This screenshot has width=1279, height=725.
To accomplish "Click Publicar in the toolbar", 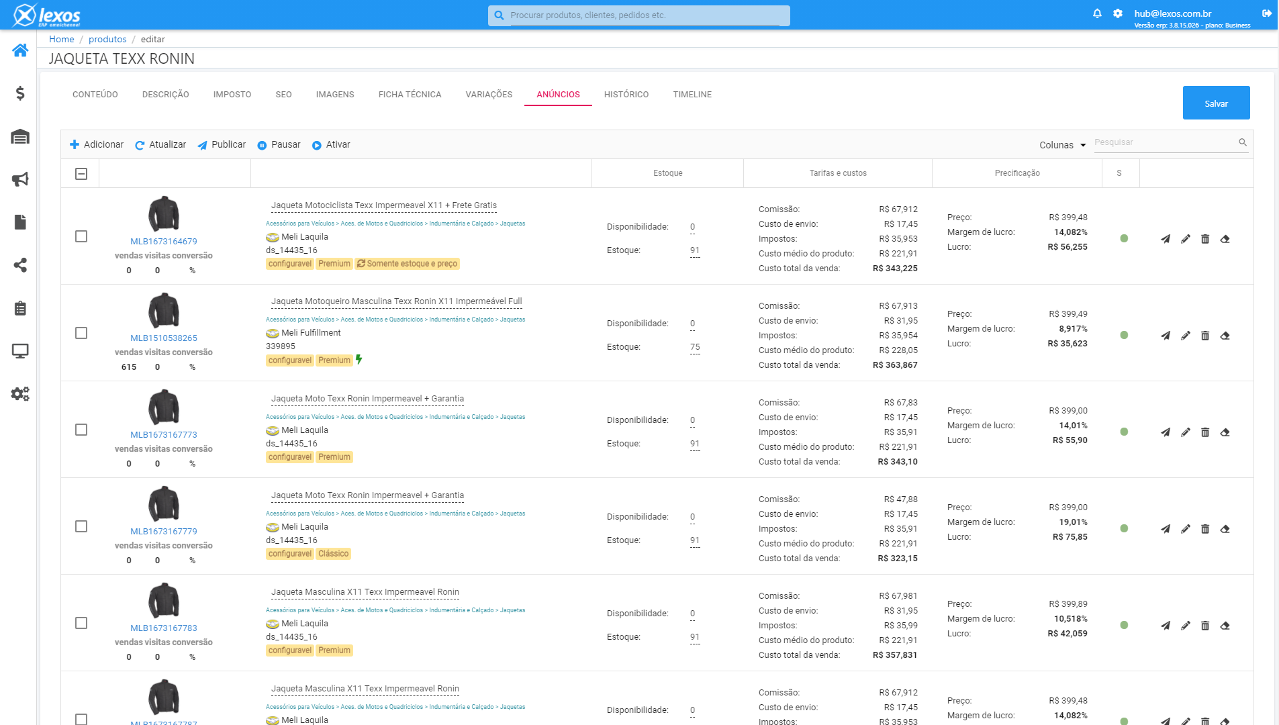I will [x=222, y=145].
